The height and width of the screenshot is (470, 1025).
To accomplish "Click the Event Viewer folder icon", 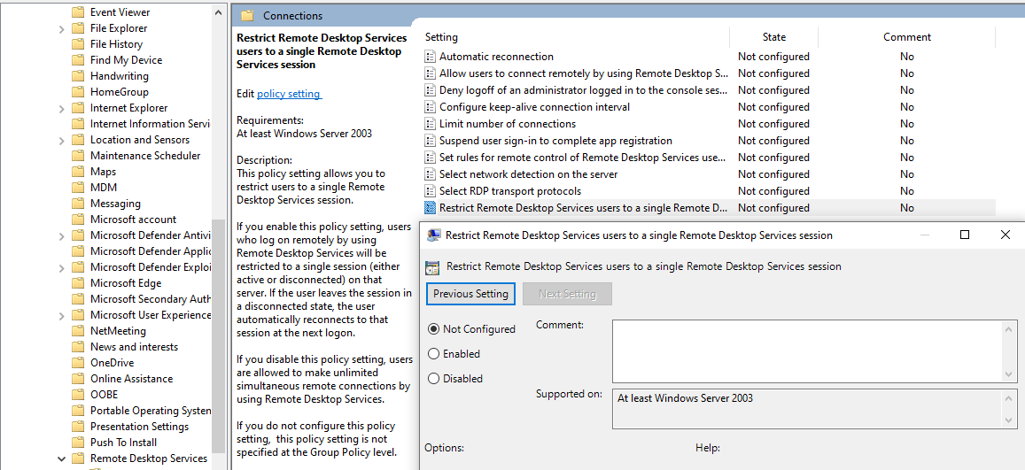I will (x=78, y=12).
